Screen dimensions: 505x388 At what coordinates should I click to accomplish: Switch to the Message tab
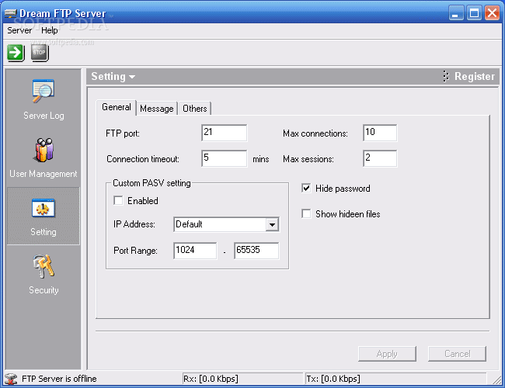tap(157, 109)
